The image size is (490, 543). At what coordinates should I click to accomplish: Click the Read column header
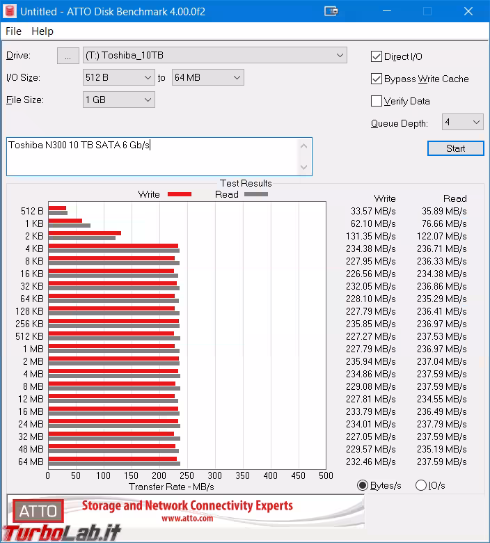click(x=455, y=198)
